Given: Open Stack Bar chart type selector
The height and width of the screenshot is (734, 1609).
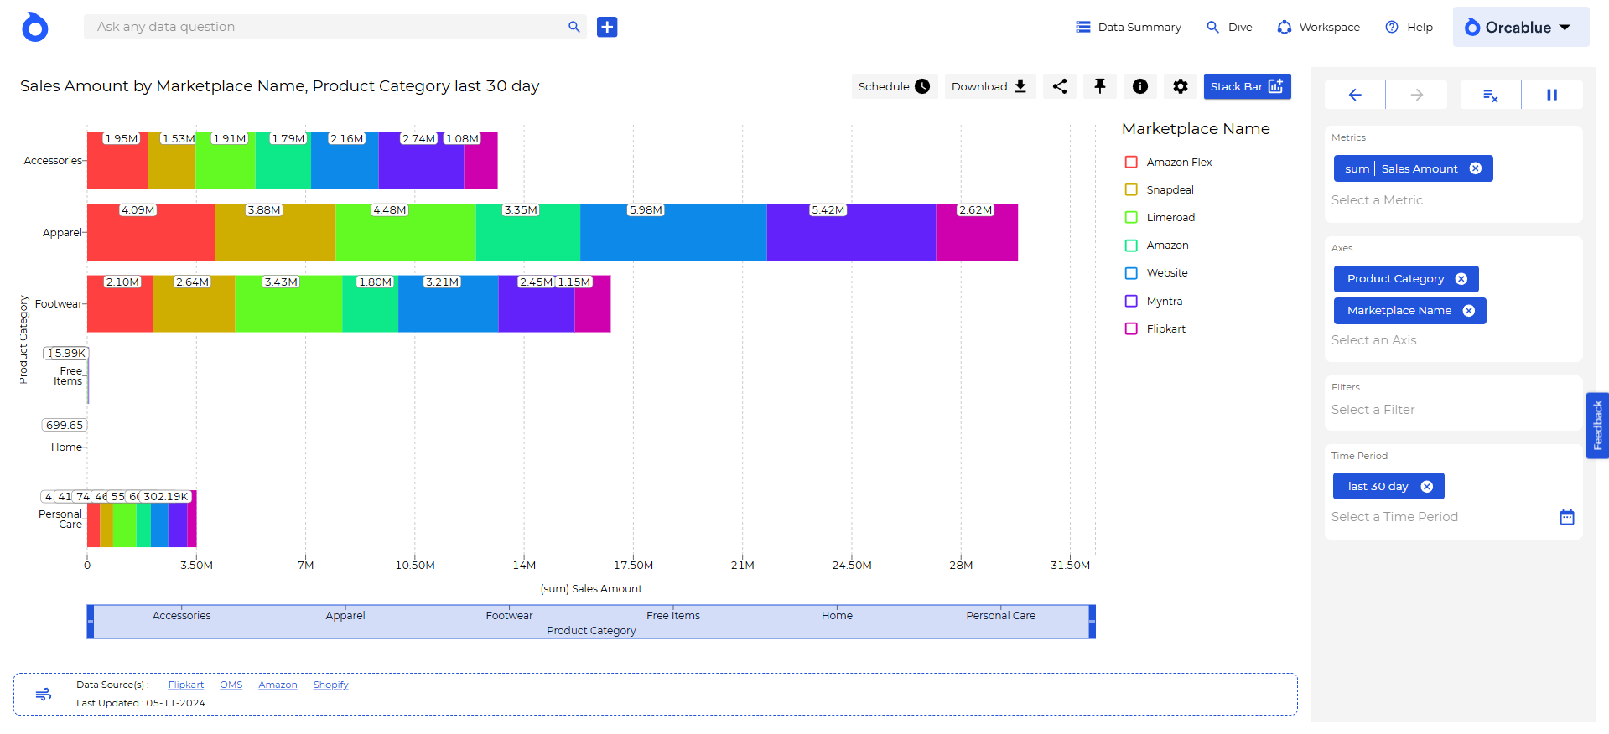Looking at the screenshot, I should point(1247,86).
